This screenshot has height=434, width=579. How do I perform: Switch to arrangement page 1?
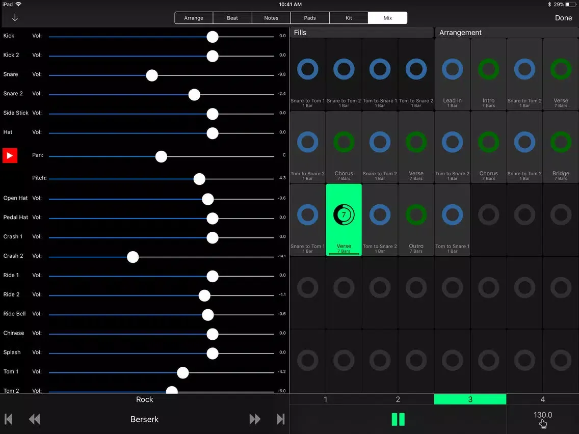pos(325,399)
